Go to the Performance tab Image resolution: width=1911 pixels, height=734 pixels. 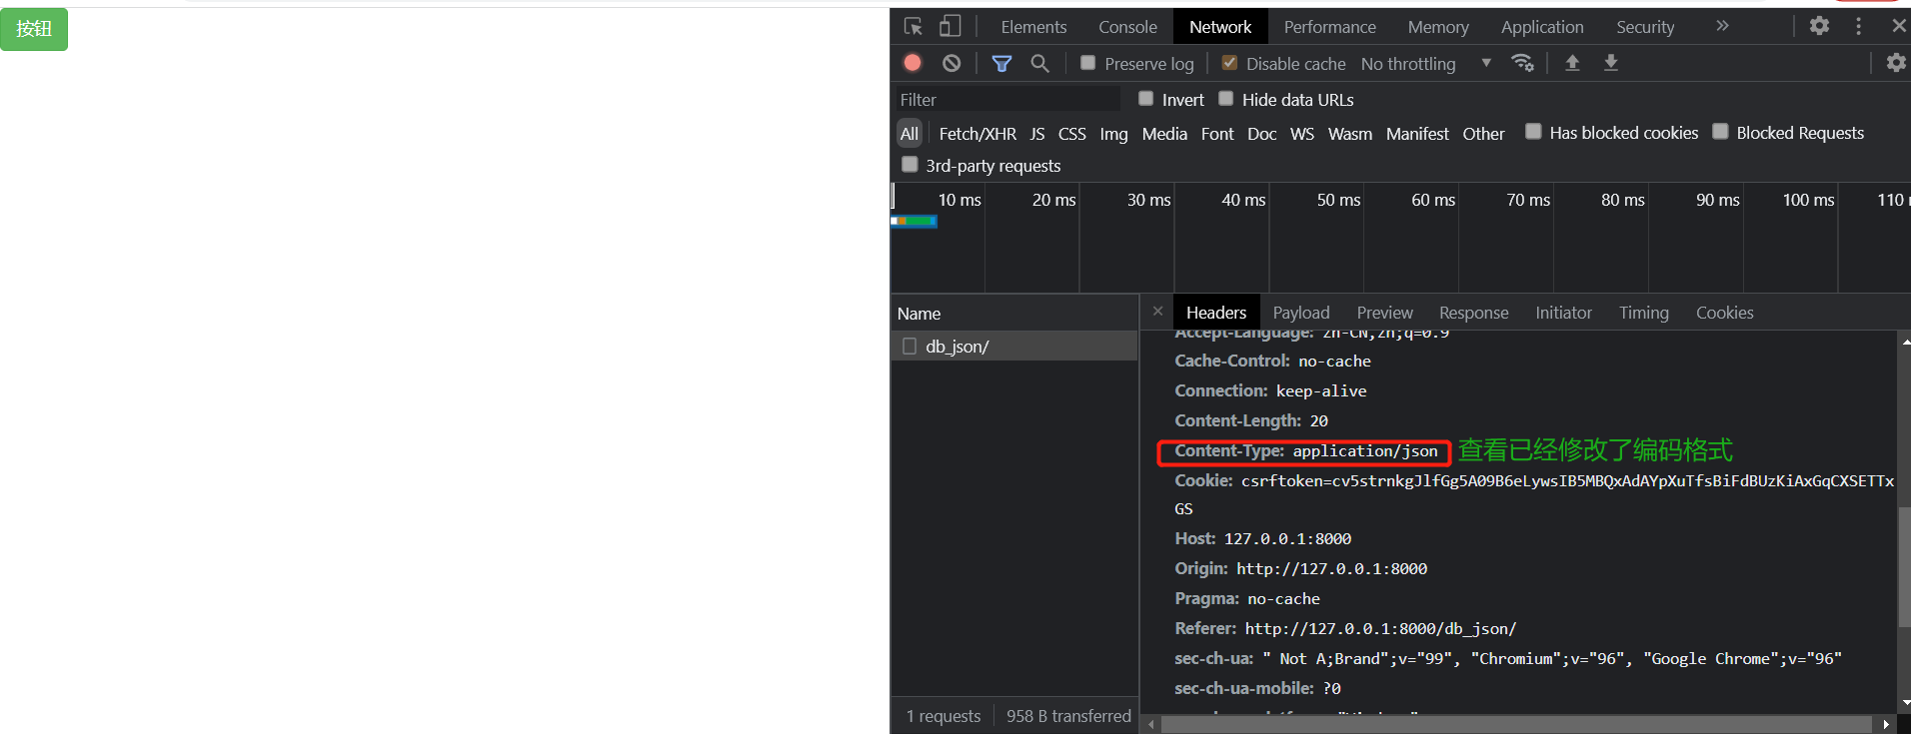click(x=1329, y=27)
